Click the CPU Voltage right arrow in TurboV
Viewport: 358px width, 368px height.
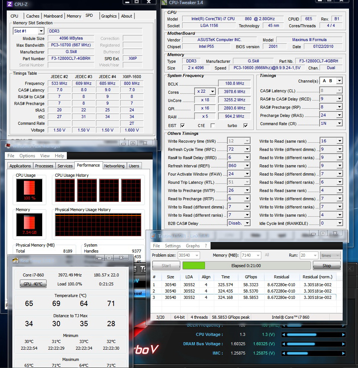pos(343,334)
